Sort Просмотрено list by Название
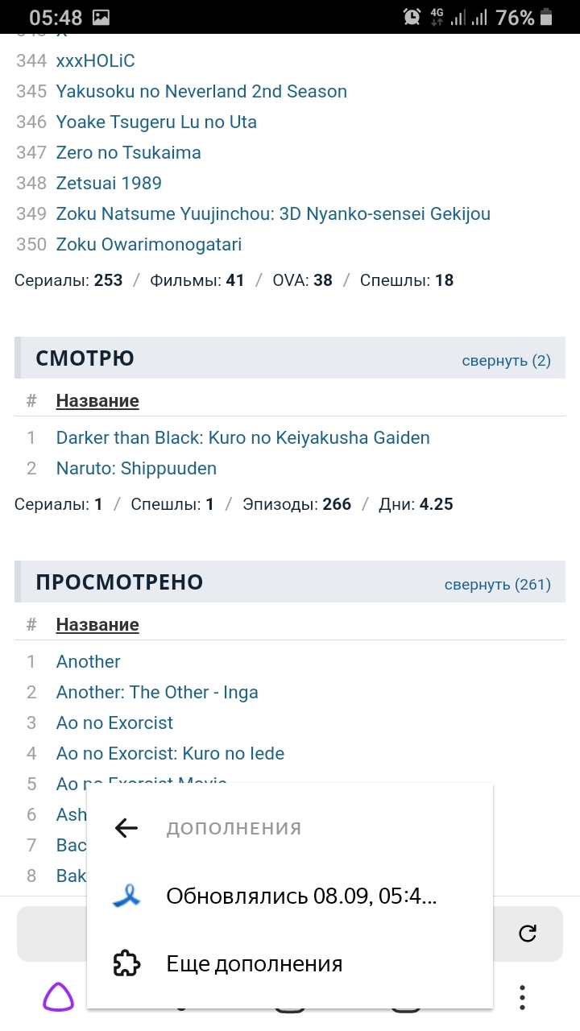 [97, 625]
